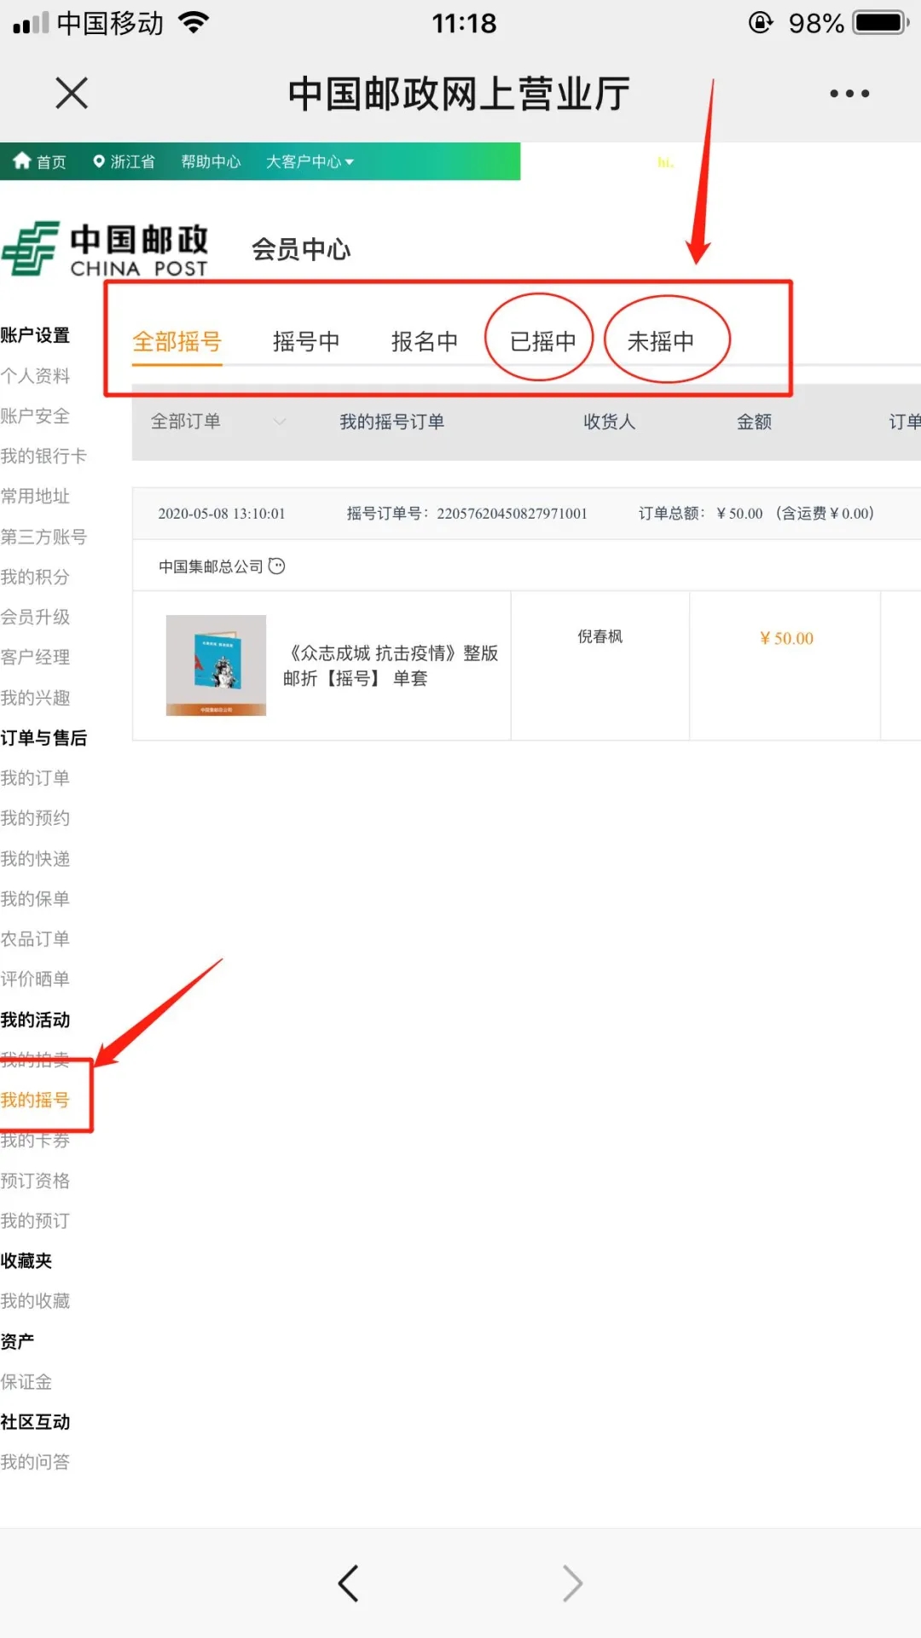
Task: Open the 中国集邮总公司 seller link
Action: pos(211,566)
